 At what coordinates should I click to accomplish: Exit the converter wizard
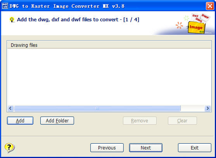click(195, 148)
